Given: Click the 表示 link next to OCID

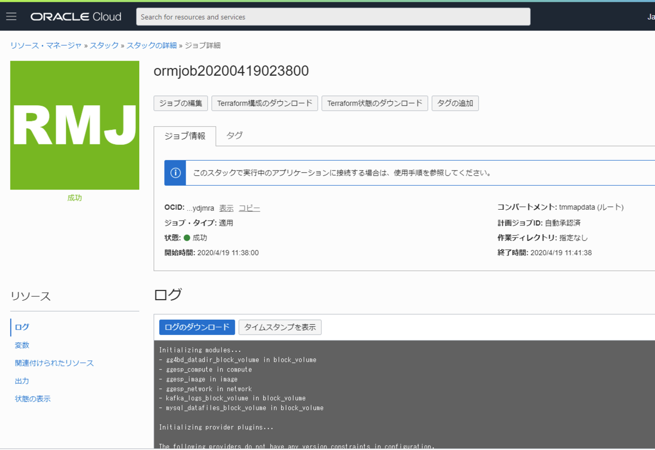Looking at the screenshot, I should [x=227, y=208].
